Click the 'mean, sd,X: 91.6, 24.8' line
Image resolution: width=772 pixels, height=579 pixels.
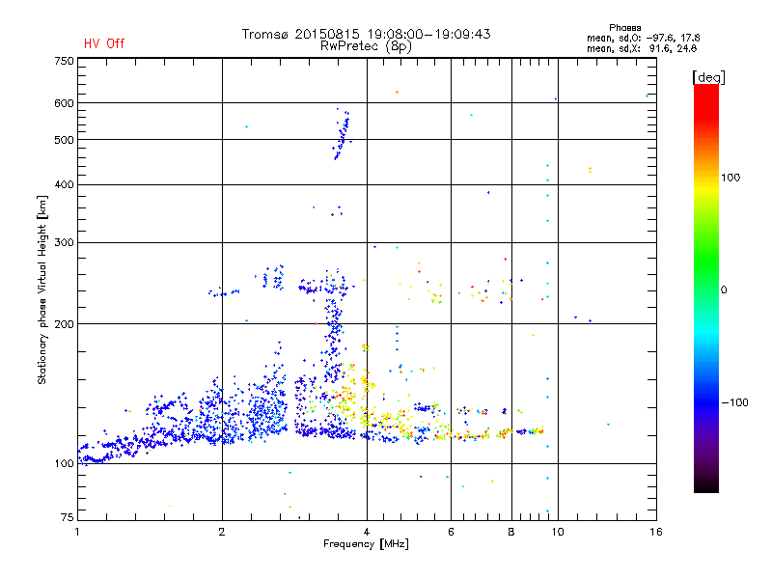tap(642, 48)
